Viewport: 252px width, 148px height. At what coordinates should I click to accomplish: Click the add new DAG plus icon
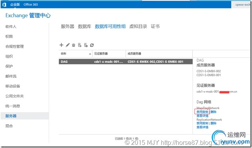click(x=61, y=45)
